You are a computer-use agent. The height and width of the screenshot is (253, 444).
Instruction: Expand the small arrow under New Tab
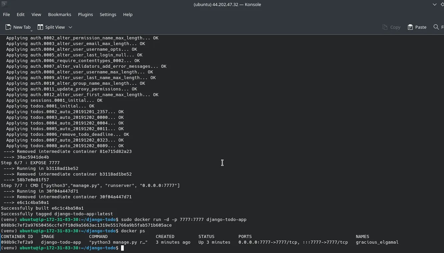click(31, 30)
